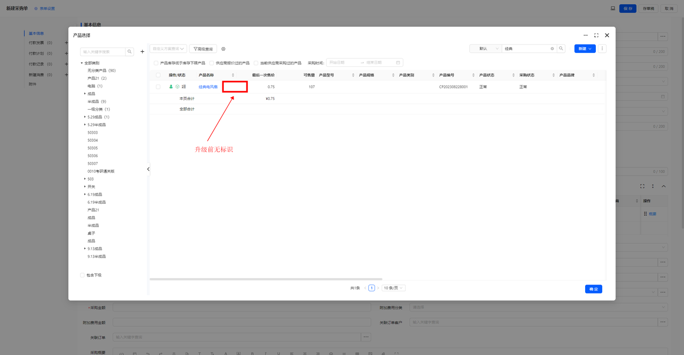Sort by 产品编号 column

click(x=473, y=75)
